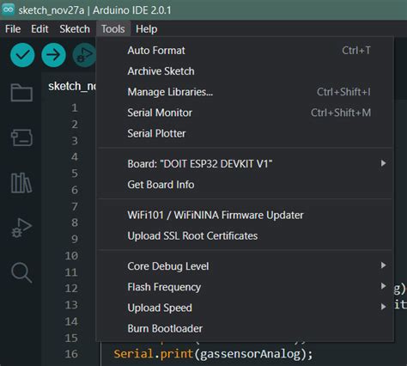
Task: Open the Edit menu
Action: 39,29
